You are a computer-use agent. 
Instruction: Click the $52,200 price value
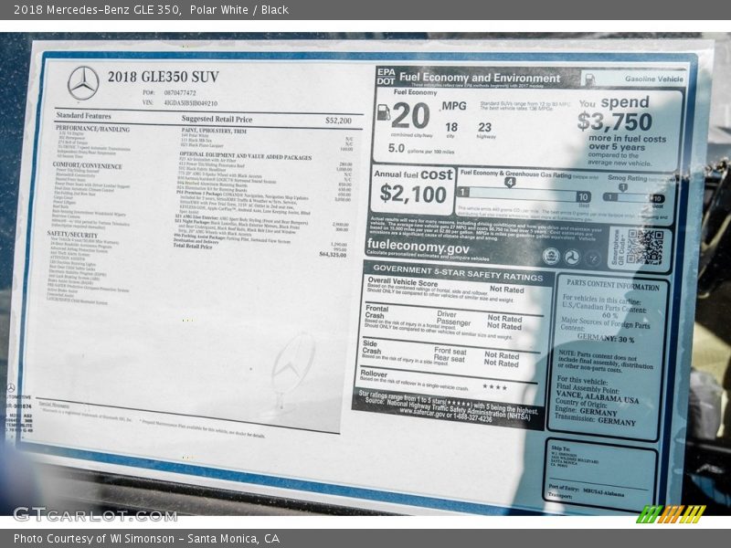(x=338, y=121)
